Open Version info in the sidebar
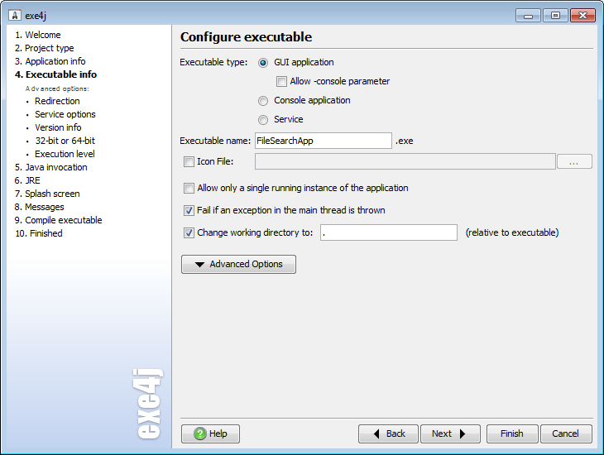604x455 pixels. 58,127
